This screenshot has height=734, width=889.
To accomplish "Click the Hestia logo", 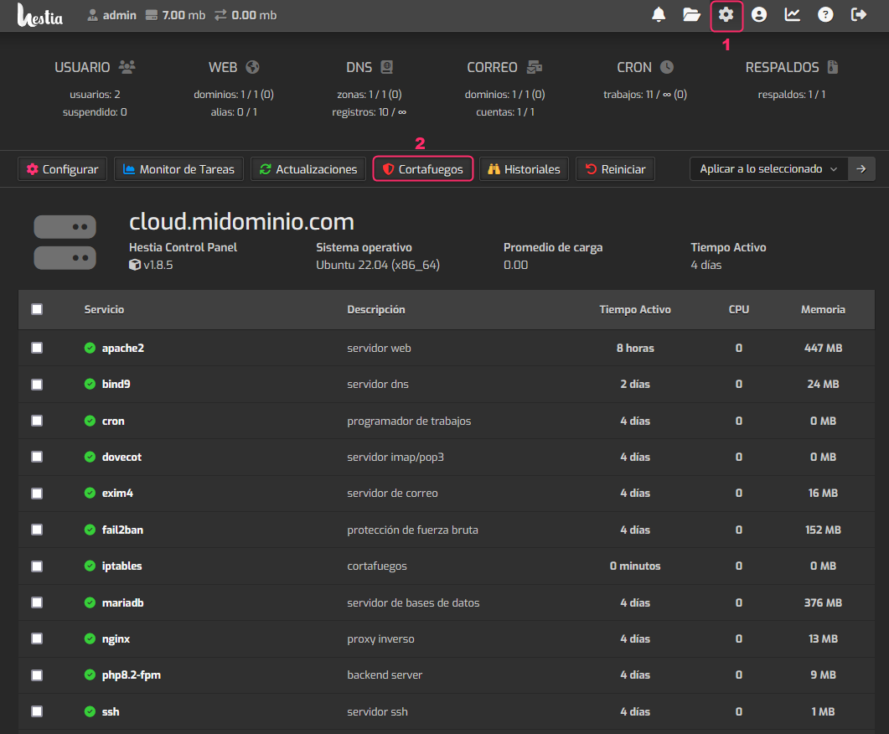I will pyautogui.click(x=40, y=15).
